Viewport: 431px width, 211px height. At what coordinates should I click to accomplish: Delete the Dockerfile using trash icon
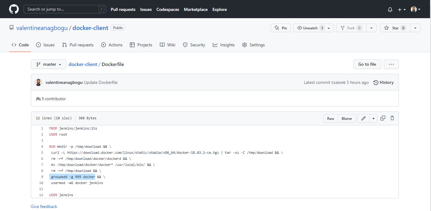[392, 118]
